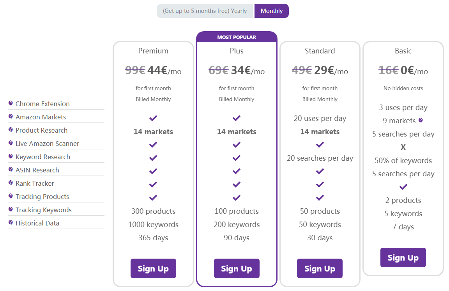Click the help icon beside Historical Data
449x291 pixels.
click(x=11, y=222)
